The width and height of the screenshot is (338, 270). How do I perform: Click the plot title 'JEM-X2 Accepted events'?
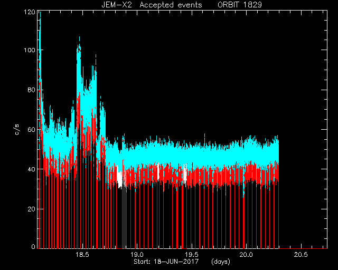point(152,5)
